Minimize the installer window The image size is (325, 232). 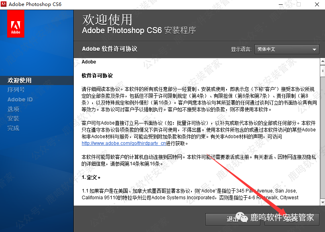(280, 4)
